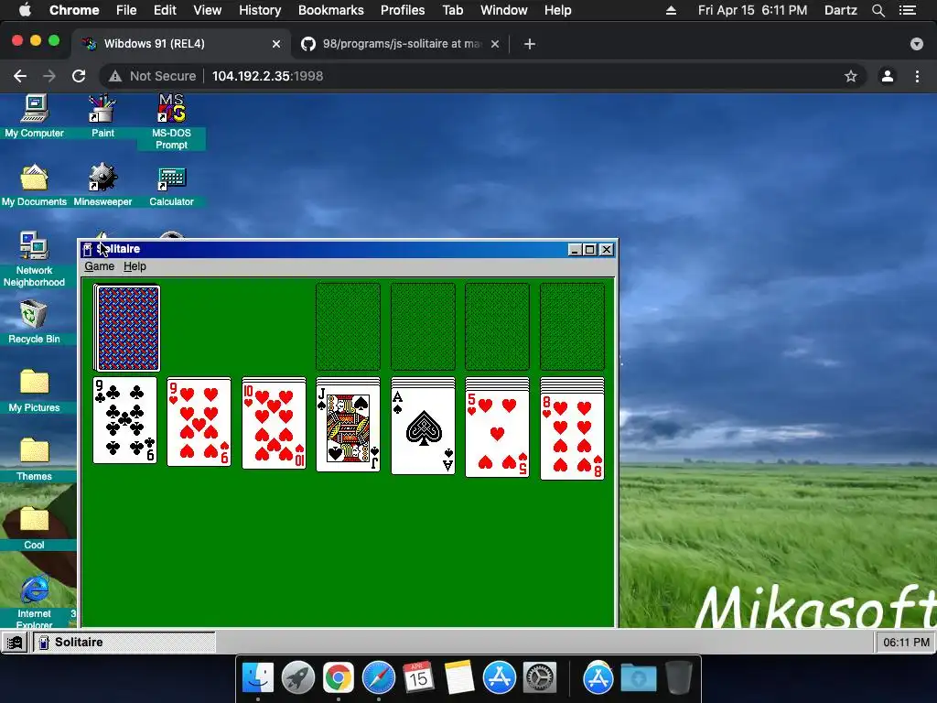Open the My Documents folder icon
The width and height of the screenshot is (937, 703).
(x=34, y=185)
